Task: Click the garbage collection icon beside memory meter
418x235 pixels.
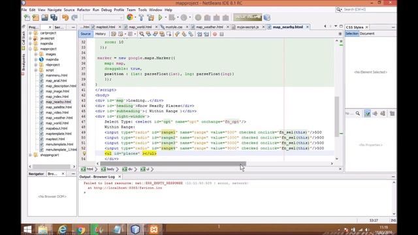Action: [267, 18]
